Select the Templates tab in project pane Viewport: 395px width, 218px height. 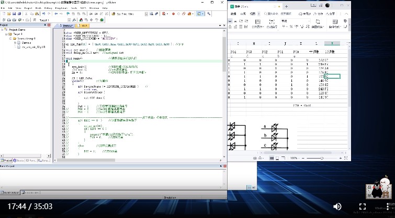tap(44, 160)
